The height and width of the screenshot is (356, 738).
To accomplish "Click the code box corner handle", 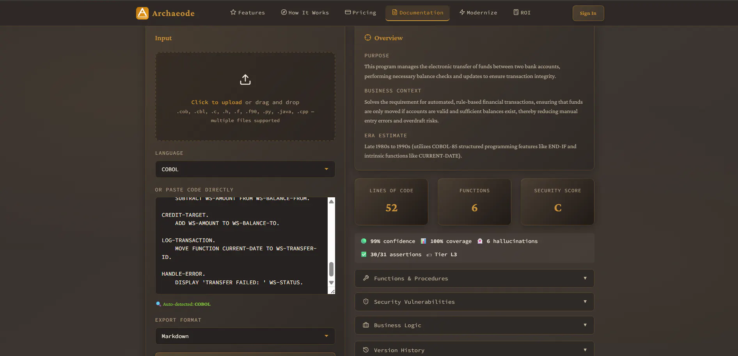I will click(x=332, y=291).
